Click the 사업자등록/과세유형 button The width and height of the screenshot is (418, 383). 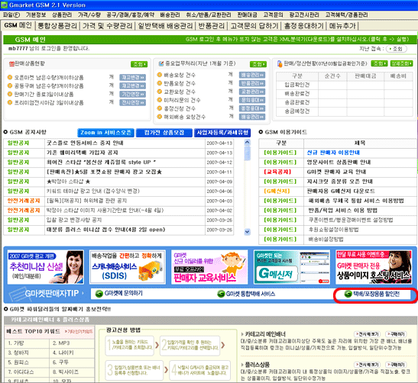pos(222,133)
